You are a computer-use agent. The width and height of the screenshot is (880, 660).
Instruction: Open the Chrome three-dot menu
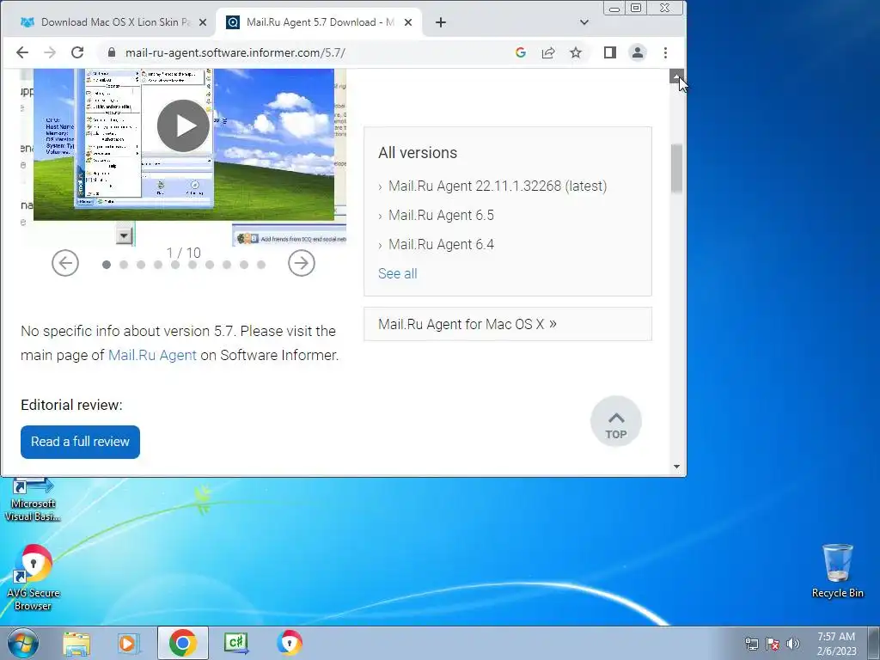tap(666, 52)
